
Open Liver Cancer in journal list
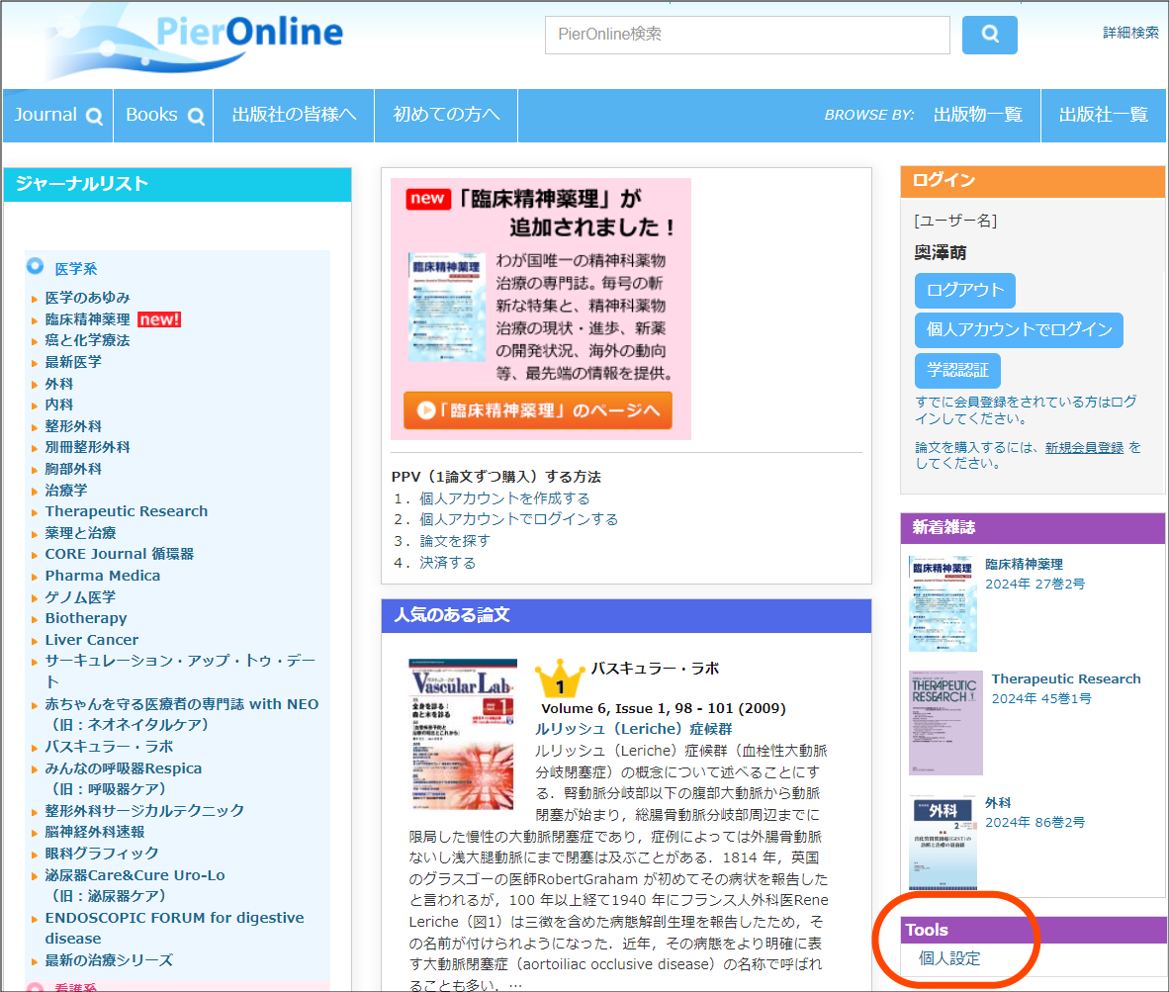[x=91, y=640]
